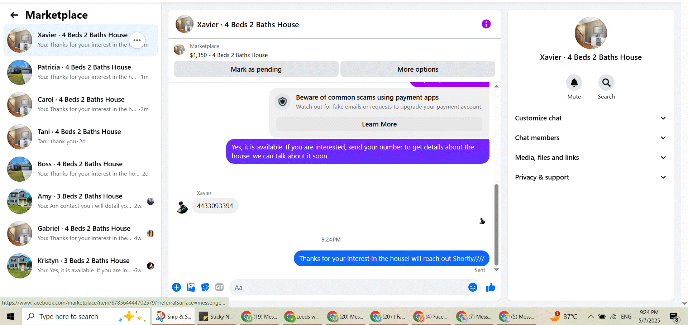Open more actions plus icon
This screenshot has width=688, height=325.
pos(176,287)
